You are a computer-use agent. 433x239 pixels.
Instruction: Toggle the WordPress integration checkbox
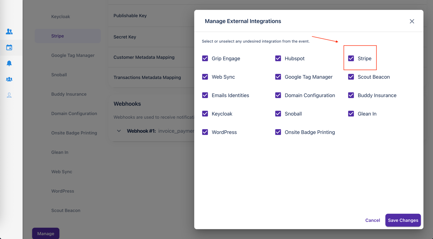coord(205,132)
